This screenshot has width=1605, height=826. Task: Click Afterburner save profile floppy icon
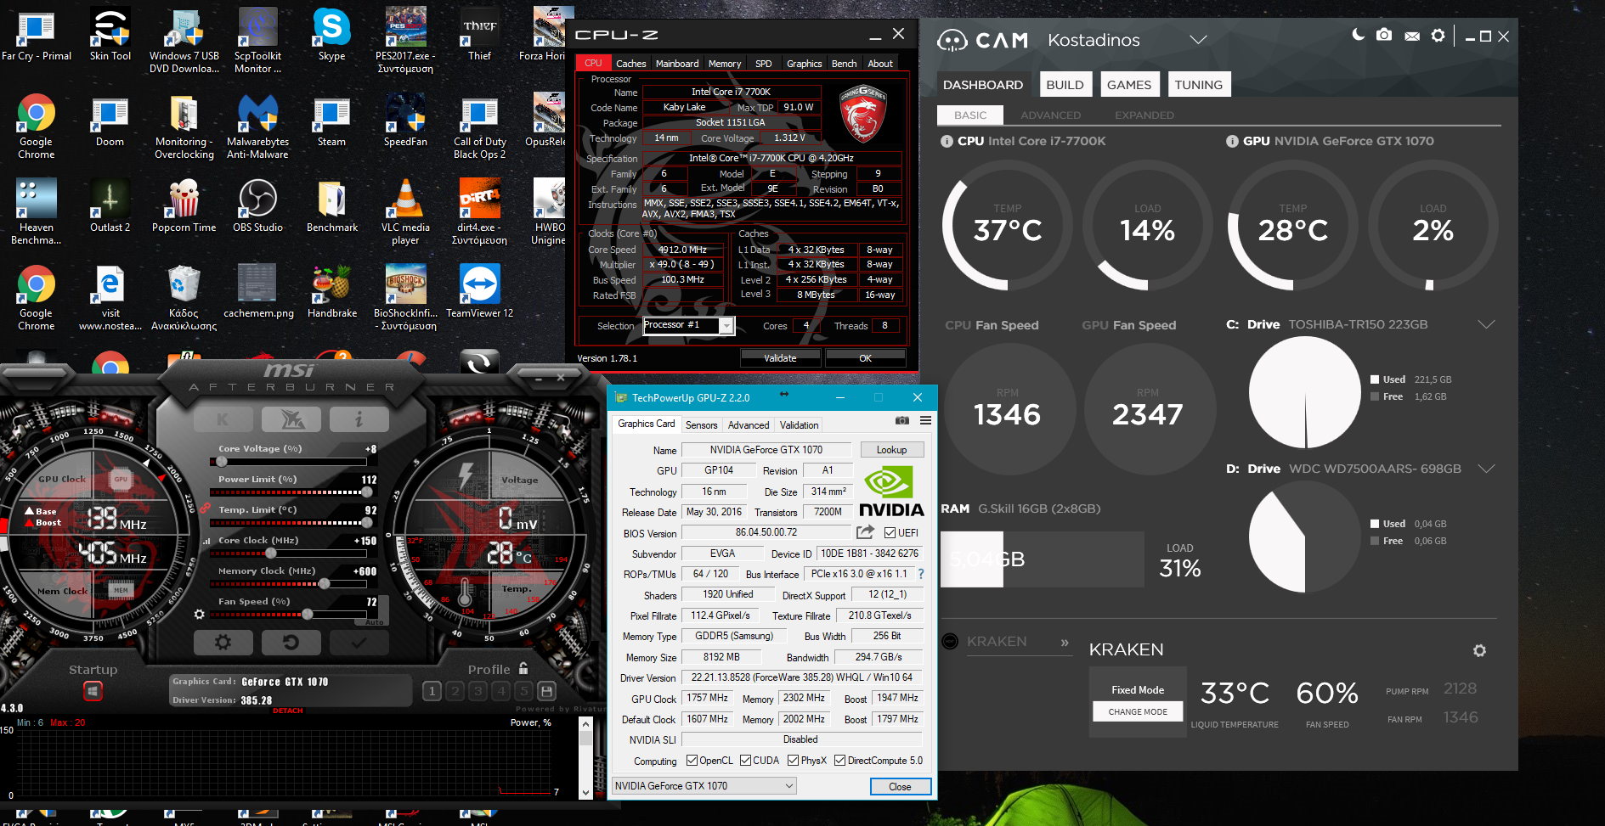click(547, 691)
